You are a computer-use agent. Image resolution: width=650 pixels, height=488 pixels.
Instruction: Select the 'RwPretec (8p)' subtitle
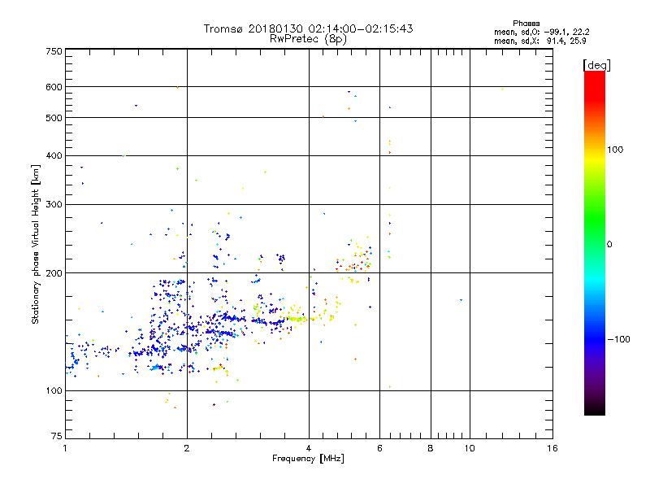pos(308,39)
